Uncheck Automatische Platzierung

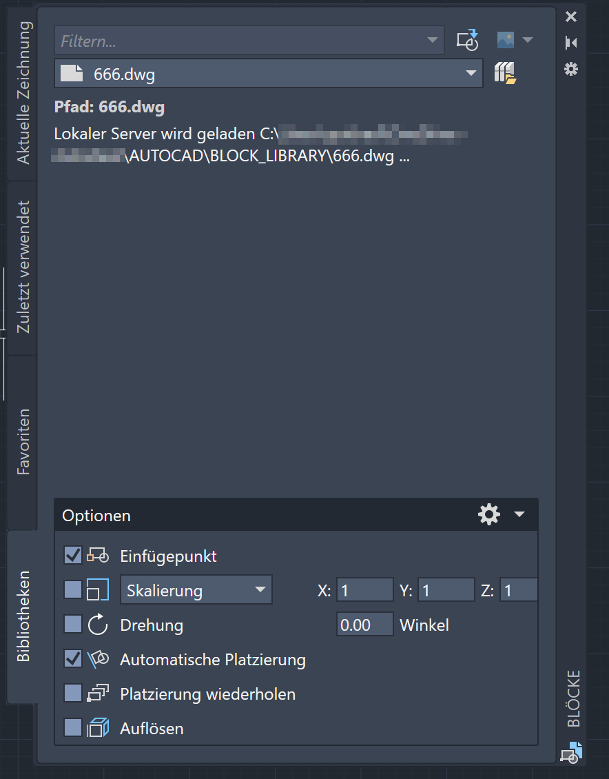click(72, 658)
